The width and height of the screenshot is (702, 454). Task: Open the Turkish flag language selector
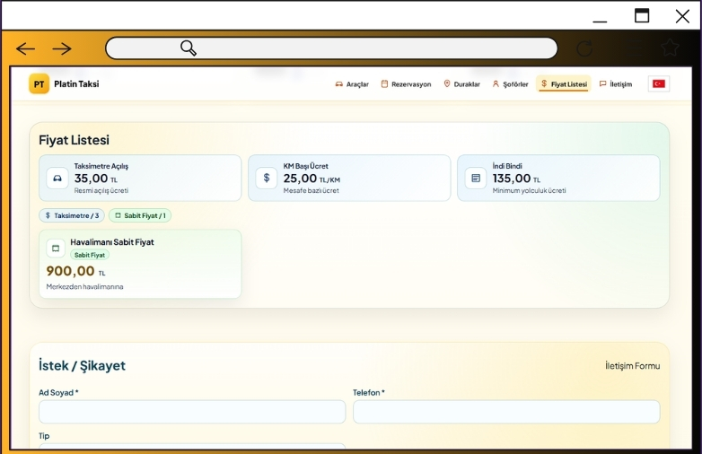[x=659, y=84]
